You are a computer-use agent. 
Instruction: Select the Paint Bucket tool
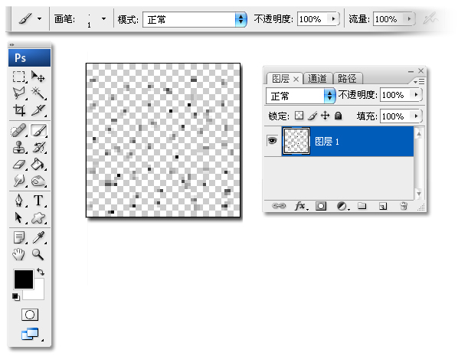[x=38, y=164]
